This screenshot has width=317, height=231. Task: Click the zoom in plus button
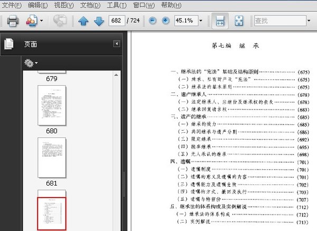coord(165,21)
